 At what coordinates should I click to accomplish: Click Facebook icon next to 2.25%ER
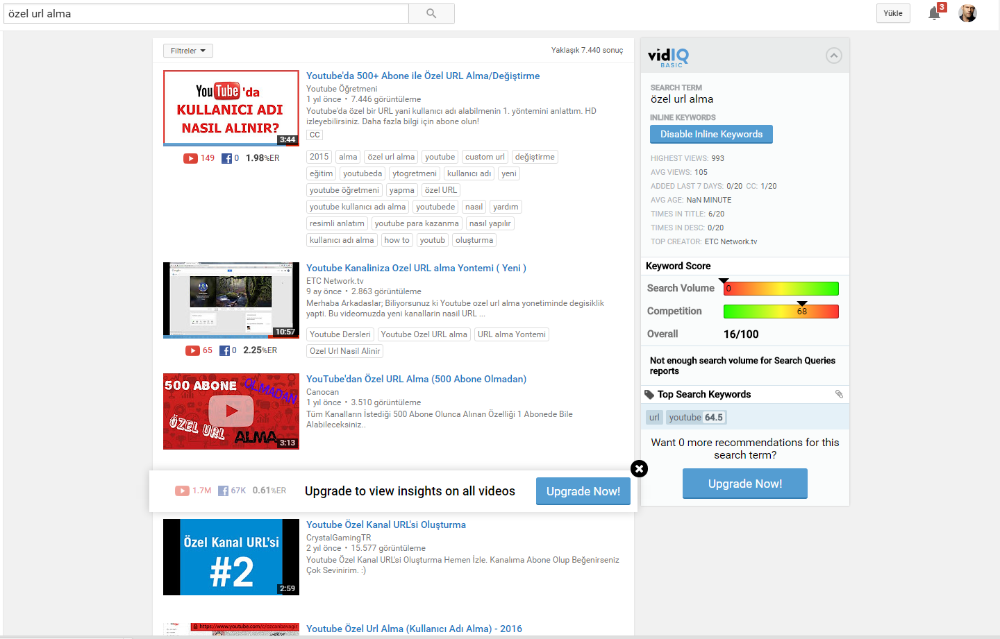[224, 350]
